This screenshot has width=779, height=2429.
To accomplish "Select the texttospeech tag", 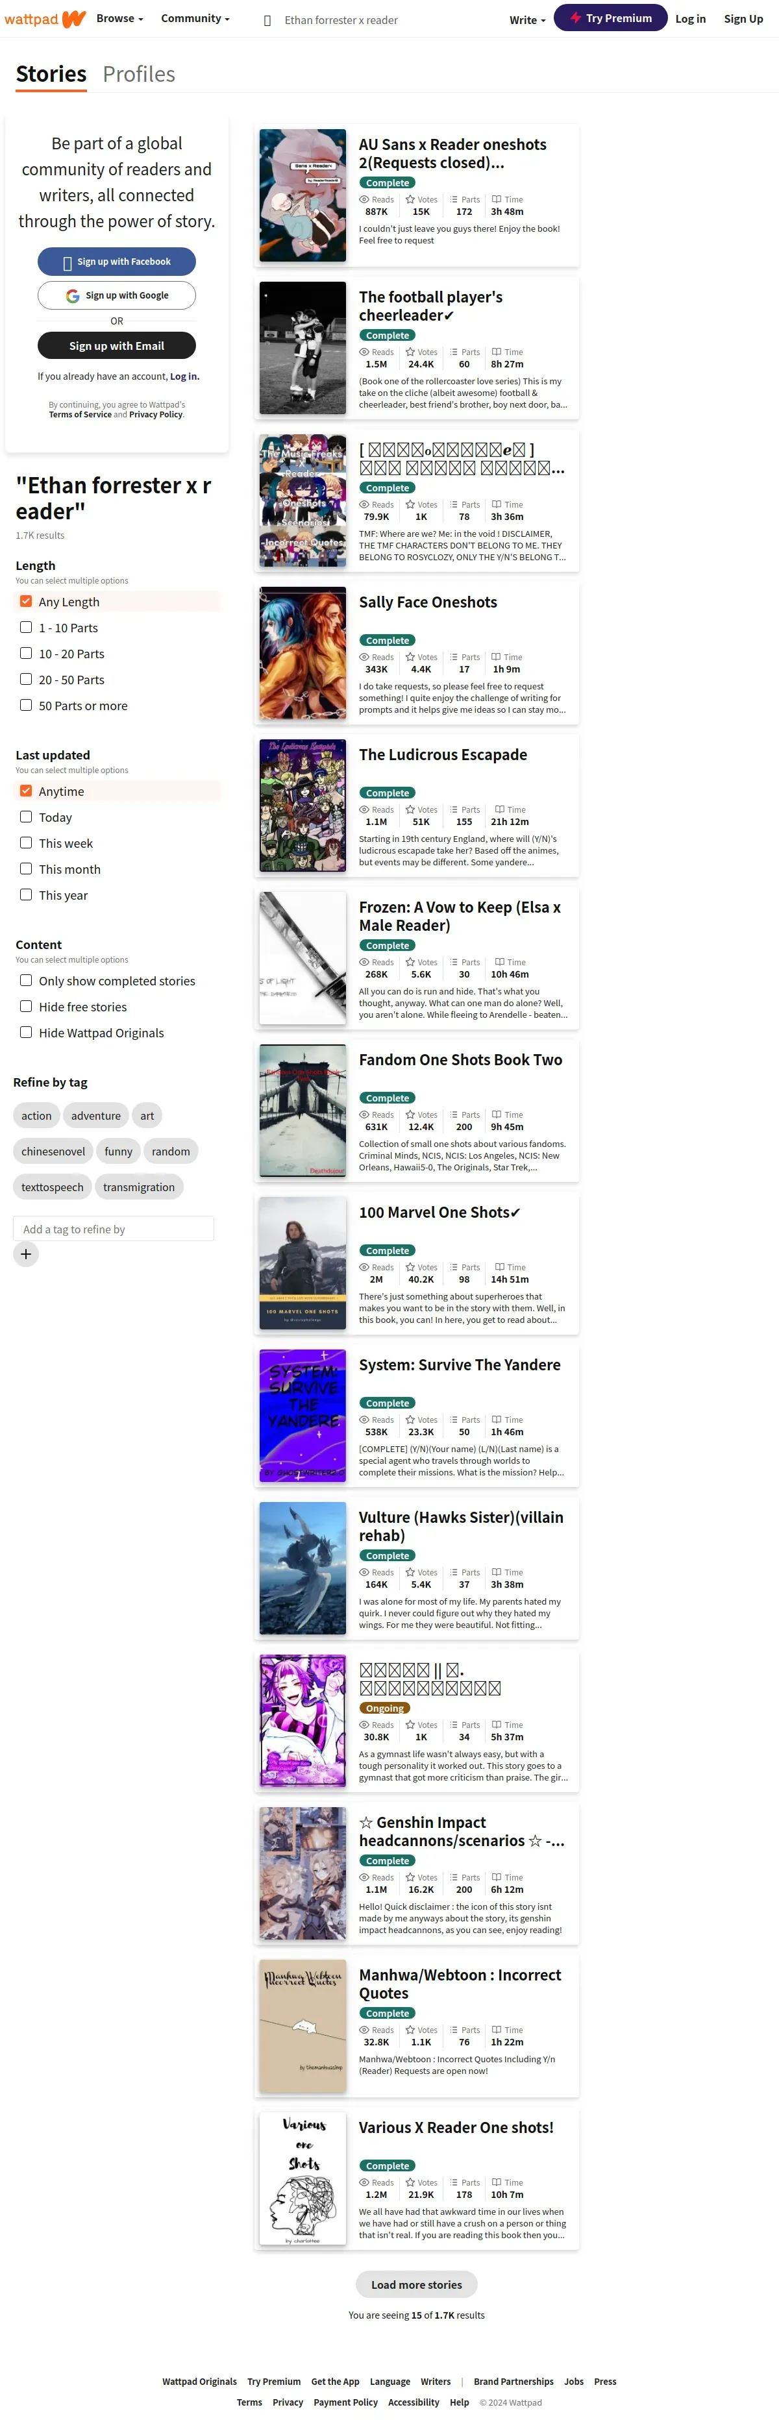I will point(53,1187).
